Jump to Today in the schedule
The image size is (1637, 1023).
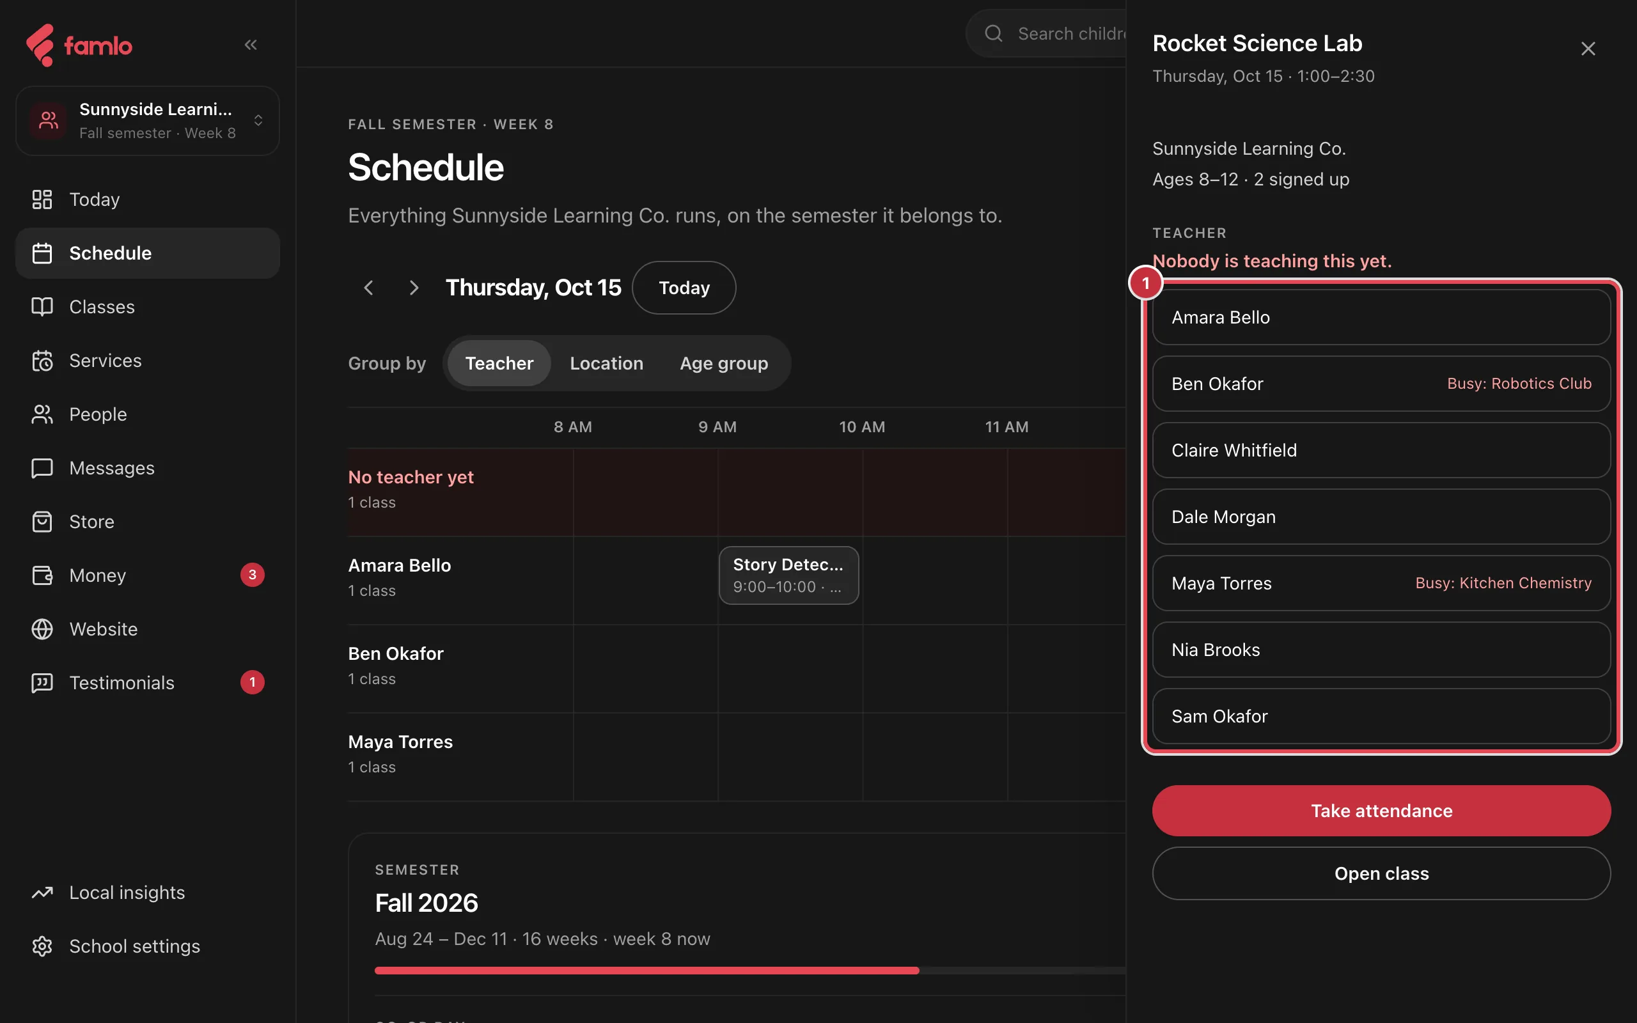pos(684,288)
